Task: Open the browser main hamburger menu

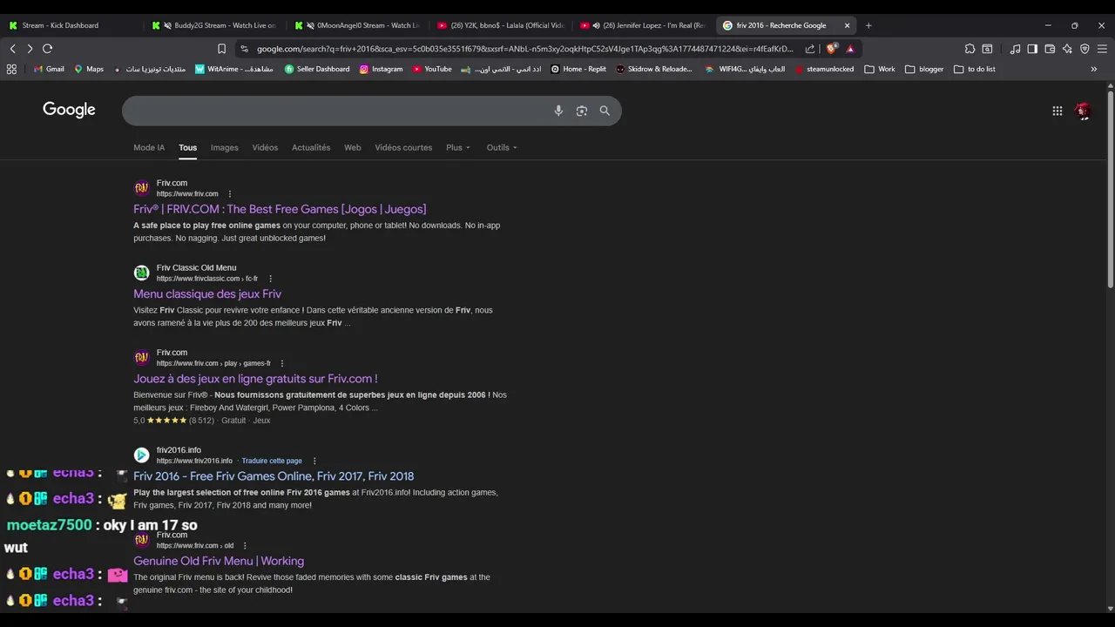Action: pos(1103,49)
